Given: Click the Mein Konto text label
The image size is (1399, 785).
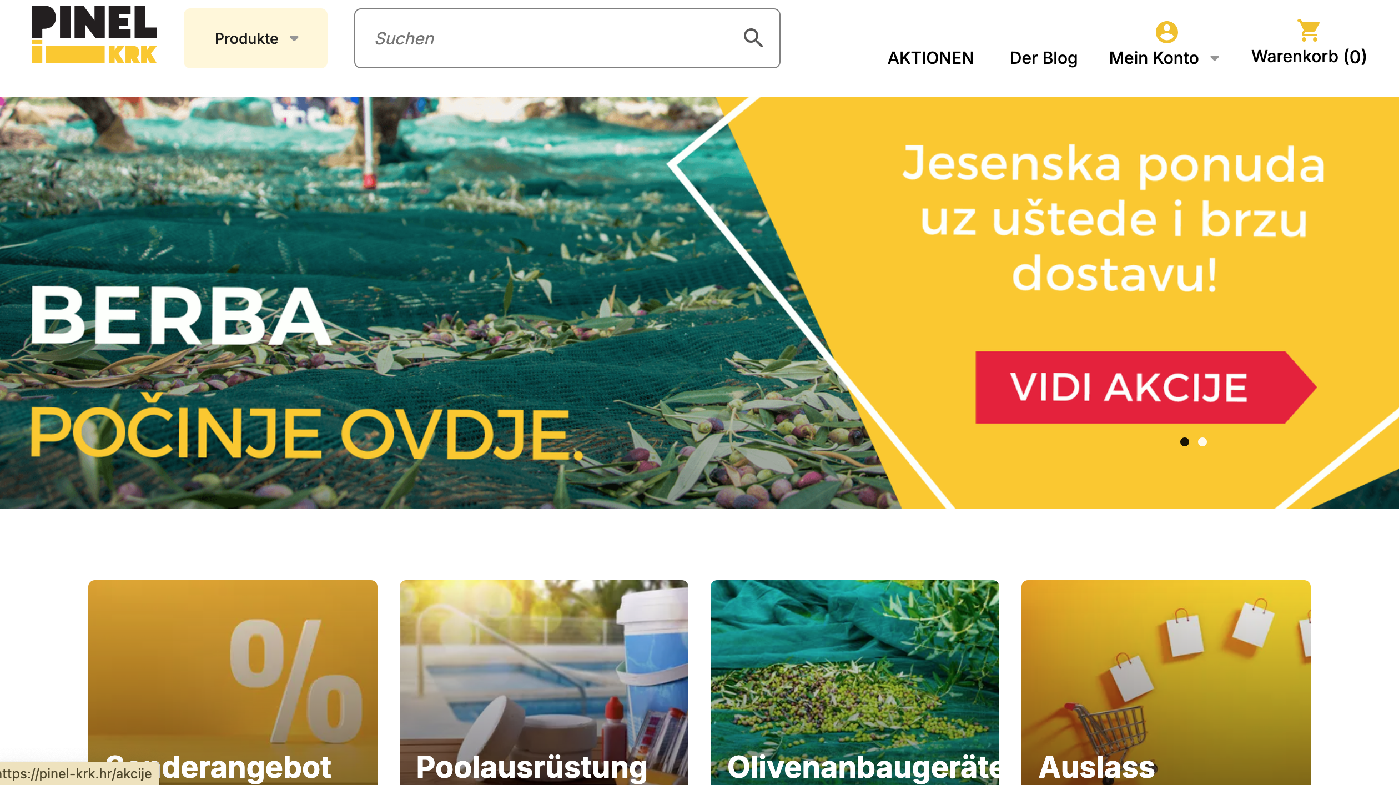Looking at the screenshot, I should point(1154,58).
